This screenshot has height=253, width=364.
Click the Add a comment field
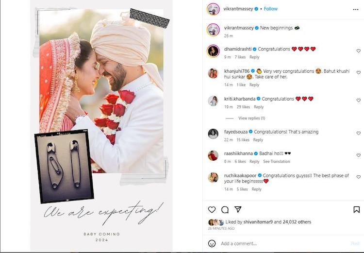[x=284, y=243]
